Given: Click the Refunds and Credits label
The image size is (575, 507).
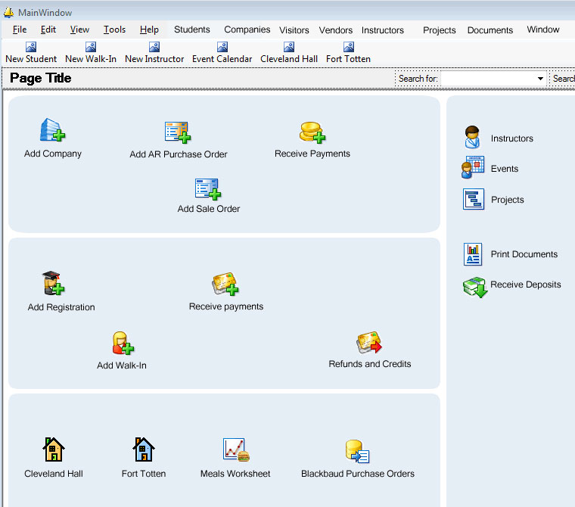Looking at the screenshot, I should tap(370, 364).
